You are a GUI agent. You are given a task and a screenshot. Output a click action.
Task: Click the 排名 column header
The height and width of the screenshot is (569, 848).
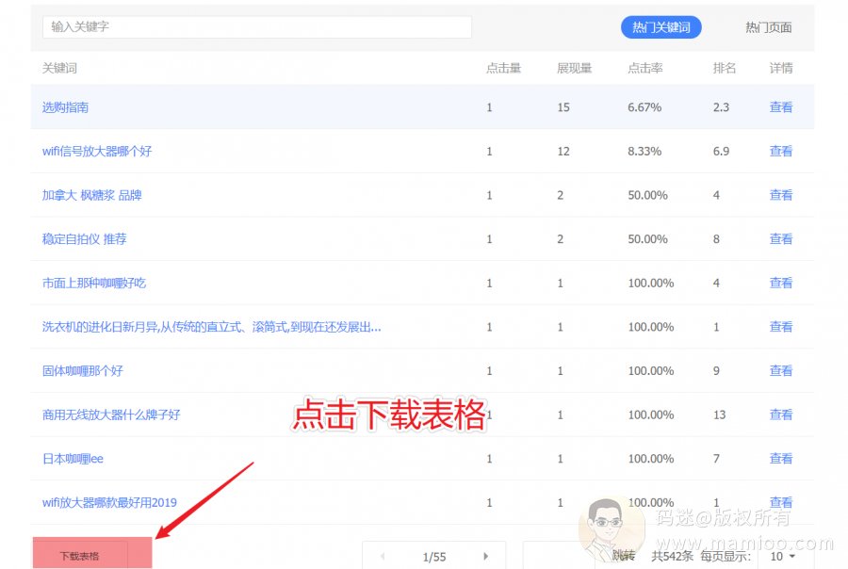click(x=725, y=68)
